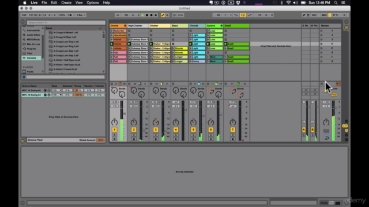Toggle return track B activator
The width and height of the screenshot is (369, 207).
[312, 129]
